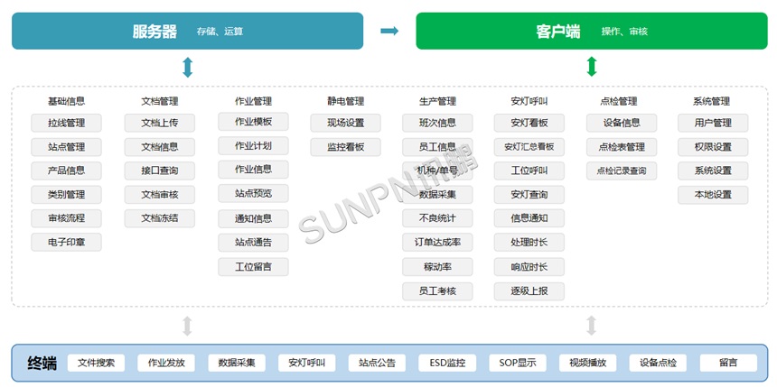Viewport: 777px width, 387px height.
Task: Open the 文档信息 box
Action: [160, 147]
